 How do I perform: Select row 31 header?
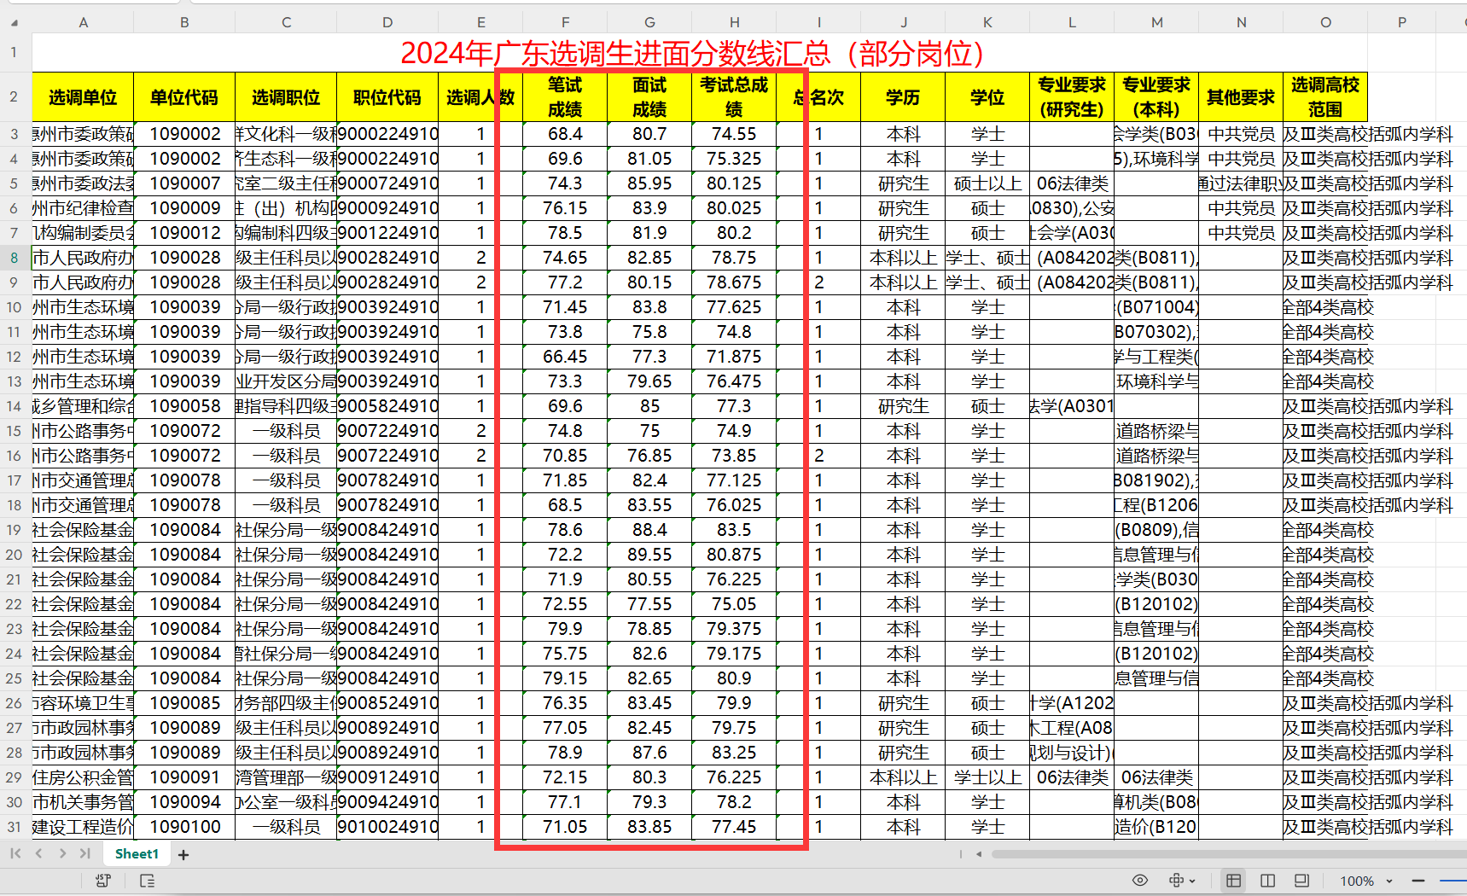[x=15, y=827]
